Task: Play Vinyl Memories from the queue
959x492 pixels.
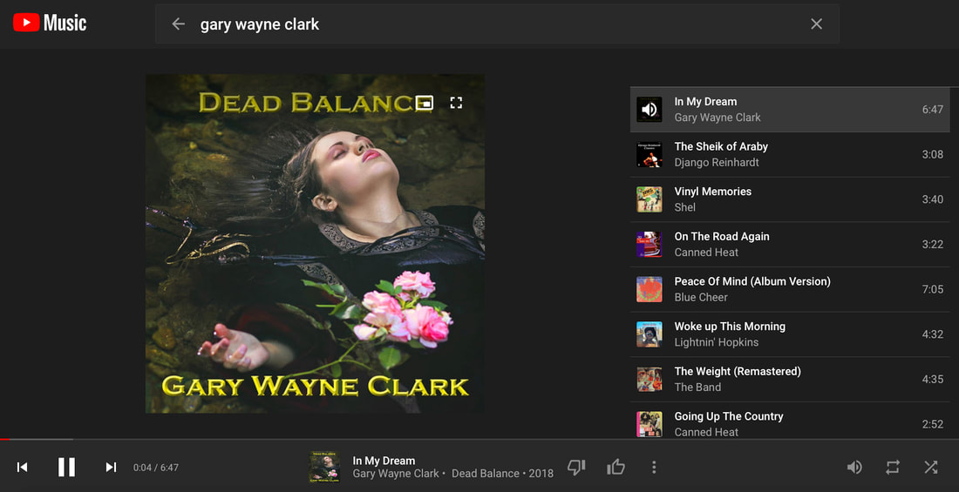Action: coord(790,199)
